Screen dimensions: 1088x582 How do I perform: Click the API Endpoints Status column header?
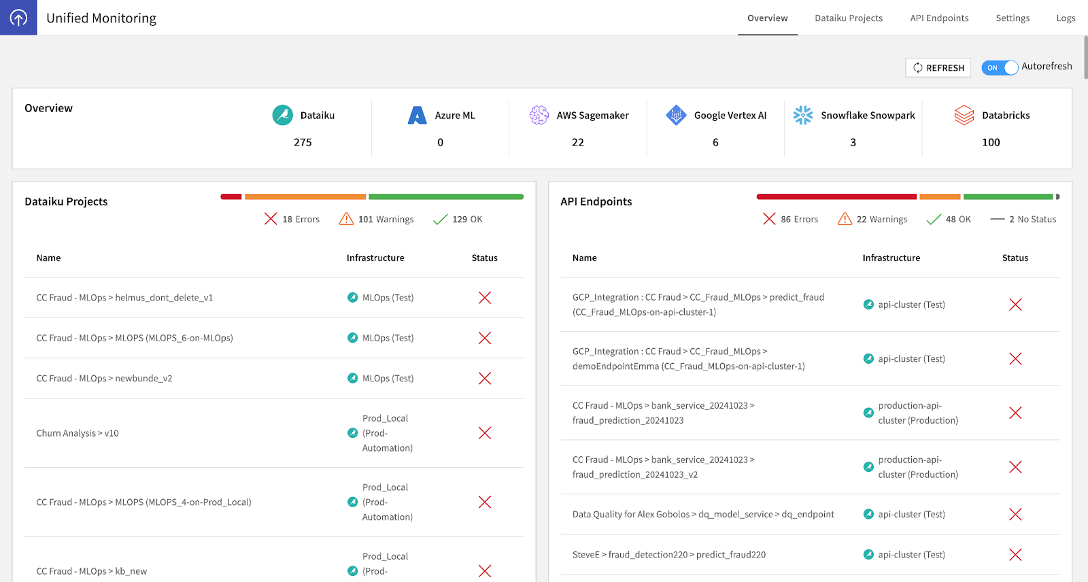1015,258
